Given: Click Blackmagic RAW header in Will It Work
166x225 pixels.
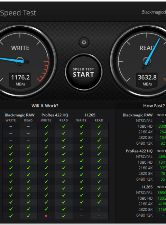Looking at the screenshot, I should coord(19,115).
